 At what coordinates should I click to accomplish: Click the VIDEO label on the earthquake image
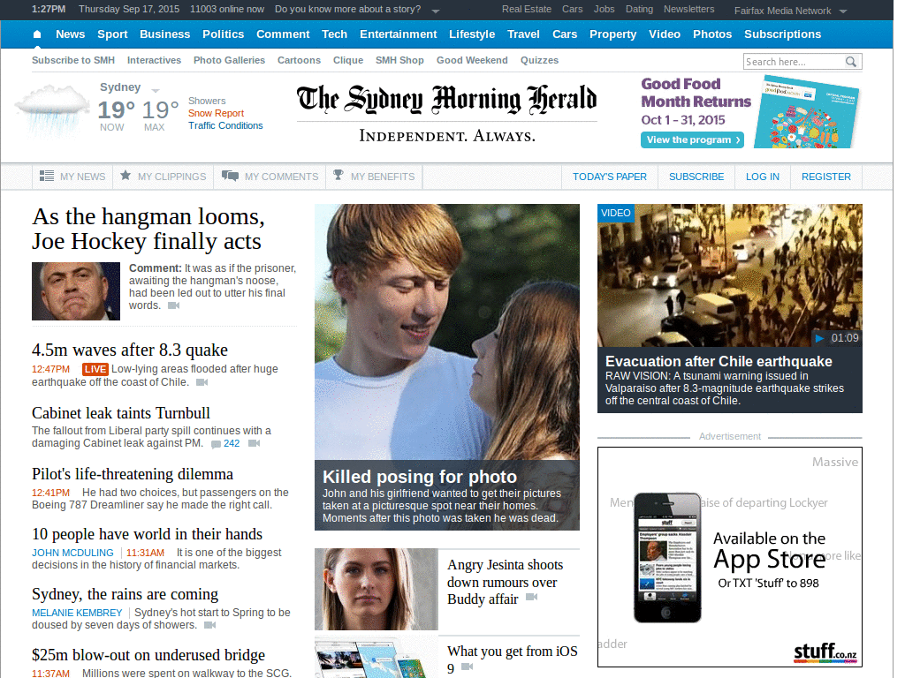click(616, 213)
